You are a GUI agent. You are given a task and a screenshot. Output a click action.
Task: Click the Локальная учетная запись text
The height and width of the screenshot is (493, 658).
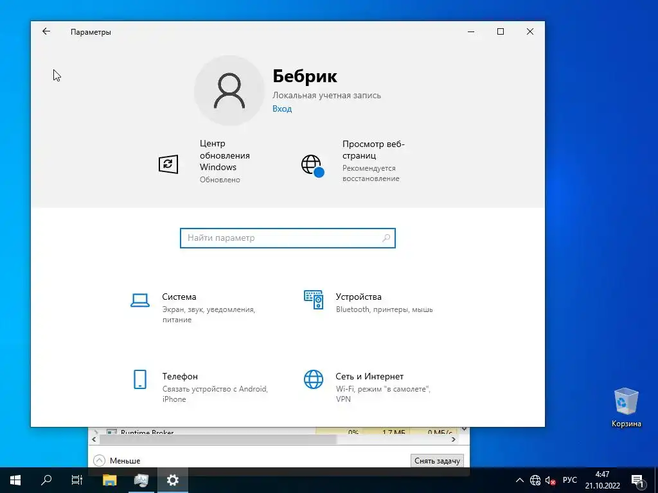click(x=326, y=95)
